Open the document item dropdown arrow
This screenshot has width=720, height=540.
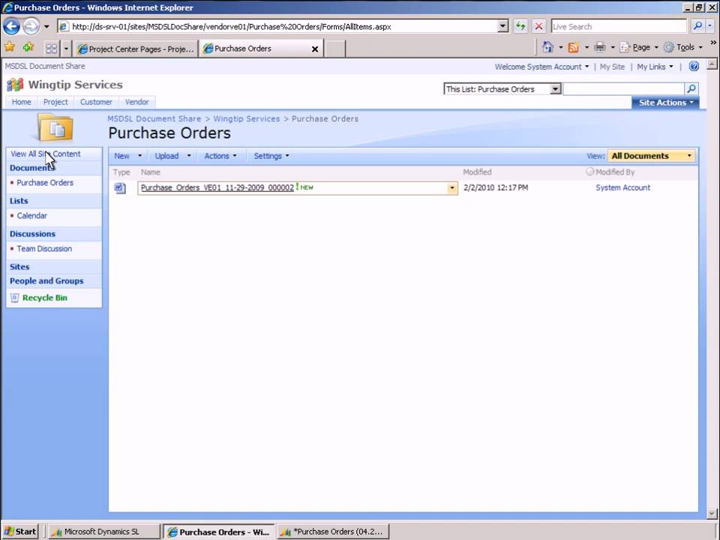coord(451,188)
